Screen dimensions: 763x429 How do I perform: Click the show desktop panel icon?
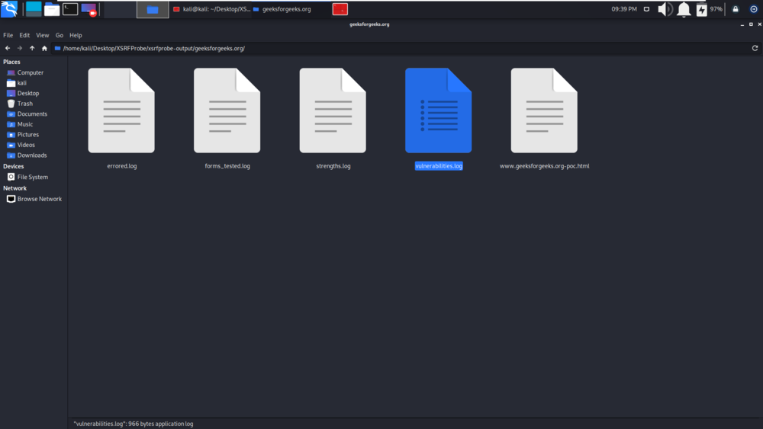[34, 8]
